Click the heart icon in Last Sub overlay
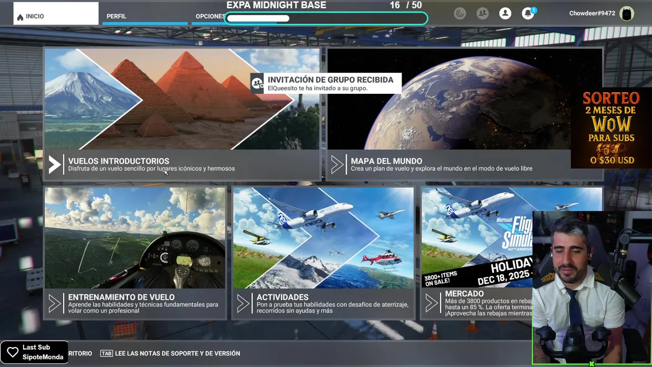This screenshot has height=367, width=652. pyautogui.click(x=13, y=352)
